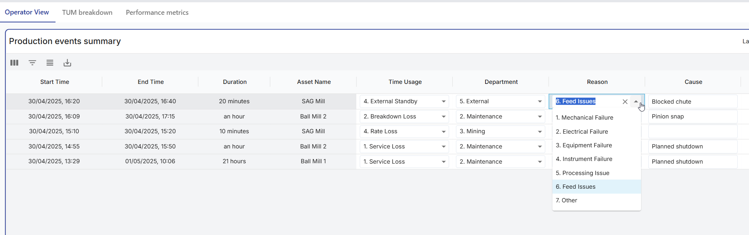Pick 4. Instrument Failure reason
Viewport: 749px width, 235px height.
click(584, 159)
